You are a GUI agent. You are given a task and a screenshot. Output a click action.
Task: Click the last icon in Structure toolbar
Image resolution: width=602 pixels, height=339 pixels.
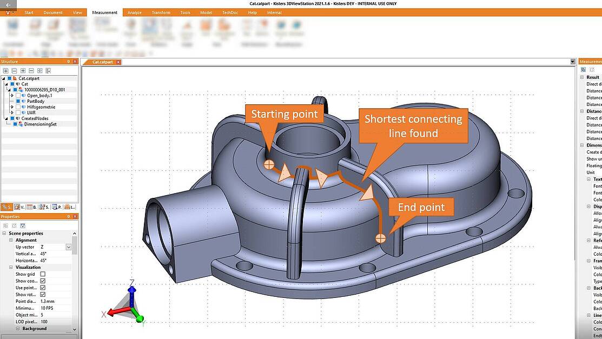[x=48, y=71]
